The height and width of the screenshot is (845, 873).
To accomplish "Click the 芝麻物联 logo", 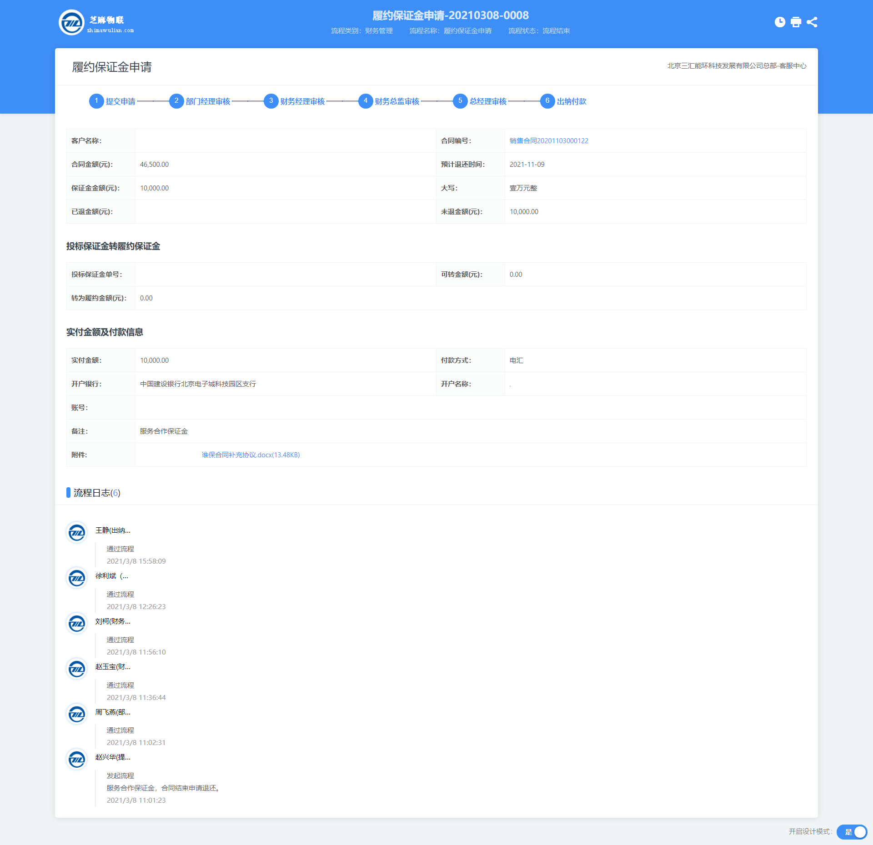I will (96, 23).
